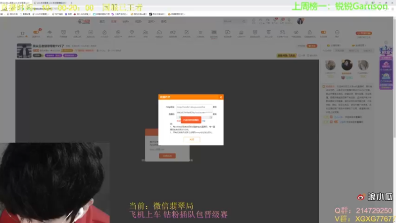Image resolution: width=396 pixels, height=223 pixels.
Task: Select the second tab in ranking panel
Action: tap(340, 51)
